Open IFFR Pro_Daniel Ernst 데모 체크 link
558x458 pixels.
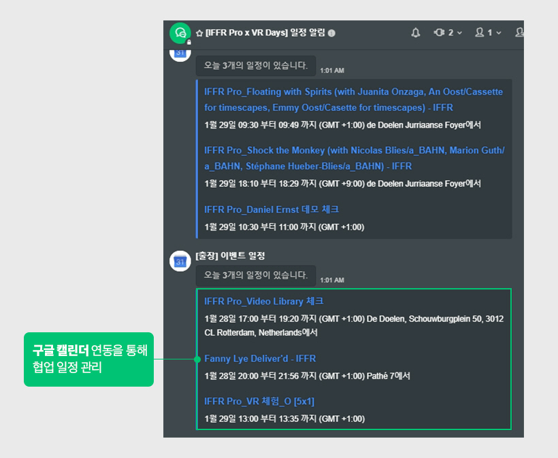tap(272, 209)
